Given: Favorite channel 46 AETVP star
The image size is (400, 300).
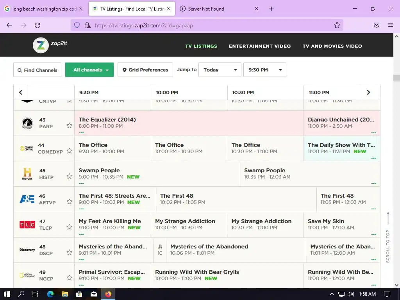Looking at the screenshot, I should pos(70,202).
